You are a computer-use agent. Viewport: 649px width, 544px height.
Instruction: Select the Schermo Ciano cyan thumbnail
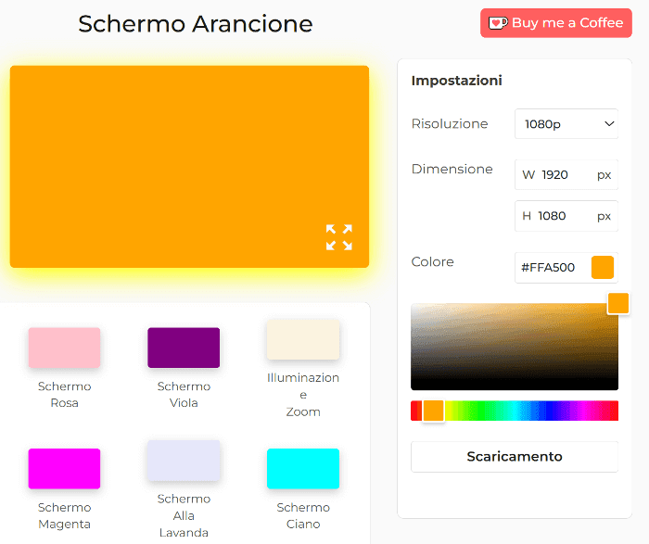(x=302, y=469)
